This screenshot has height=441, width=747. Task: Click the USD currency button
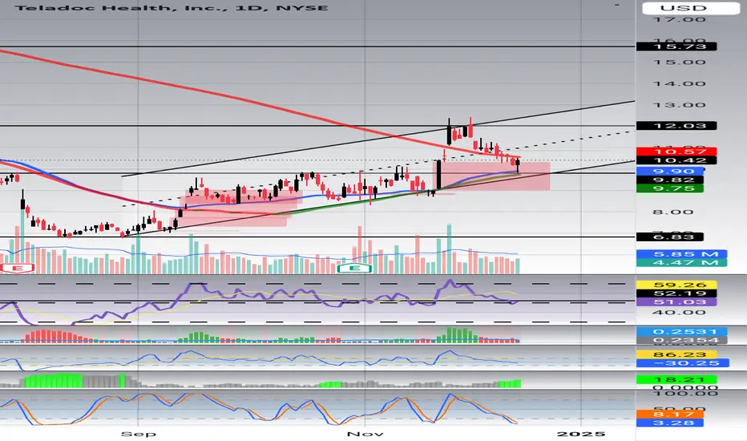[x=690, y=8]
